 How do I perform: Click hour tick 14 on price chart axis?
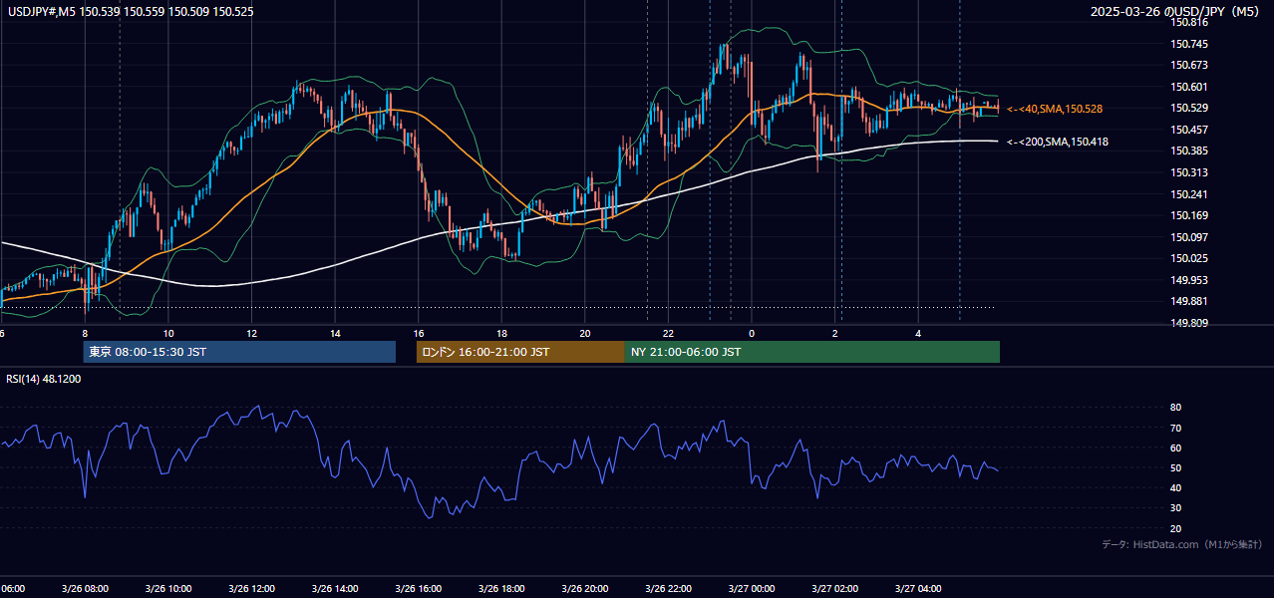[x=335, y=333]
